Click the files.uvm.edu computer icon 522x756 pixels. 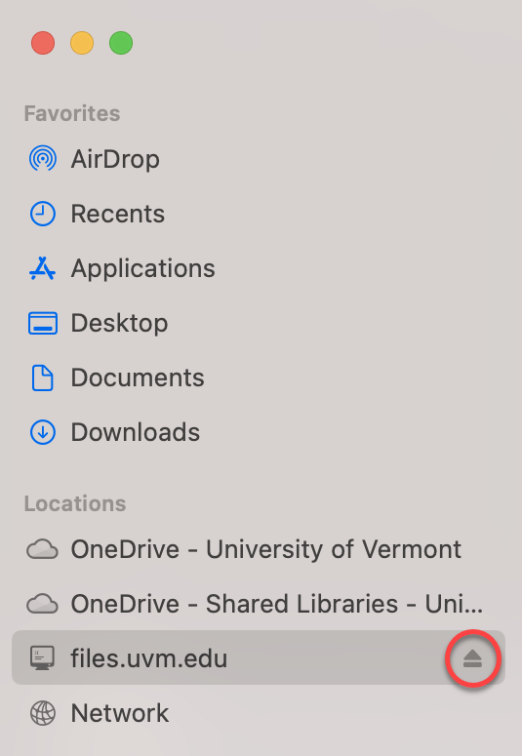pos(43,658)
